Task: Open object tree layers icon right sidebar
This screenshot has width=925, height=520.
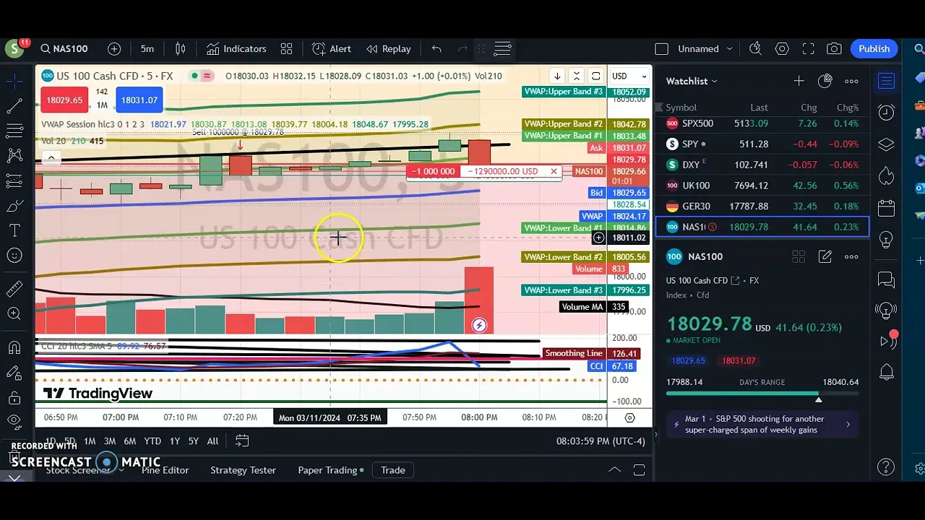Action: pyautogui.click(x=886, y=144)
